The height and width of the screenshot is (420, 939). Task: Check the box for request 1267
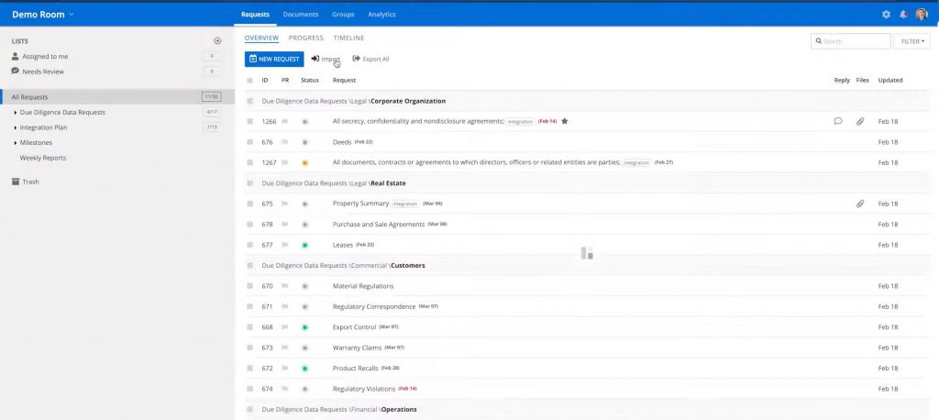(x=249, y=162)
